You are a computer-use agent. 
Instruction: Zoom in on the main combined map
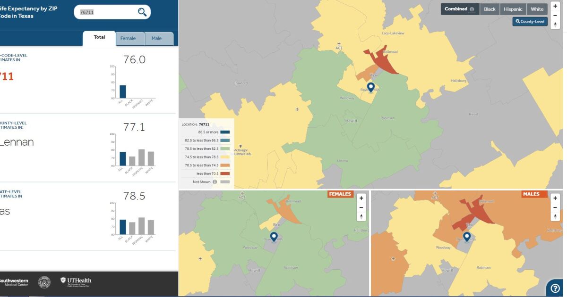click(555, 7)
